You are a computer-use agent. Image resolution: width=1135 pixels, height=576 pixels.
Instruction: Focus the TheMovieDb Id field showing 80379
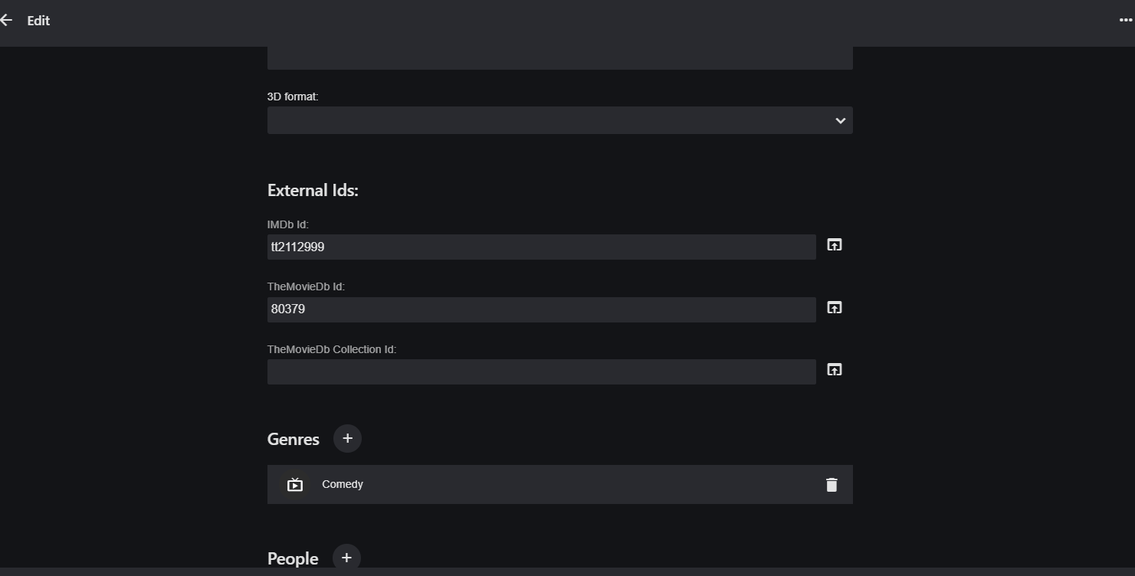point(541,309)
